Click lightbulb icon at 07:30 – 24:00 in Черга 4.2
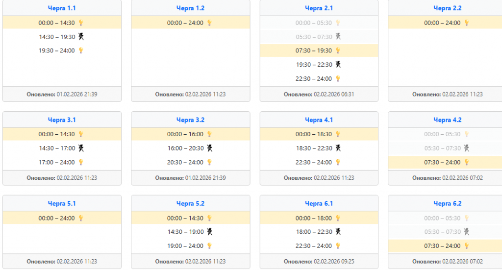The image size is (502, 270). [466, 162]
